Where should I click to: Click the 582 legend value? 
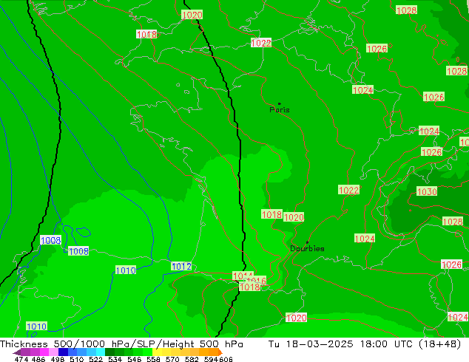(192, 359)
